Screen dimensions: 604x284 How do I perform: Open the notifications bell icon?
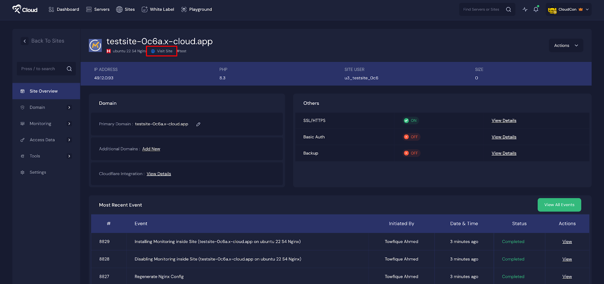point(536,9)
